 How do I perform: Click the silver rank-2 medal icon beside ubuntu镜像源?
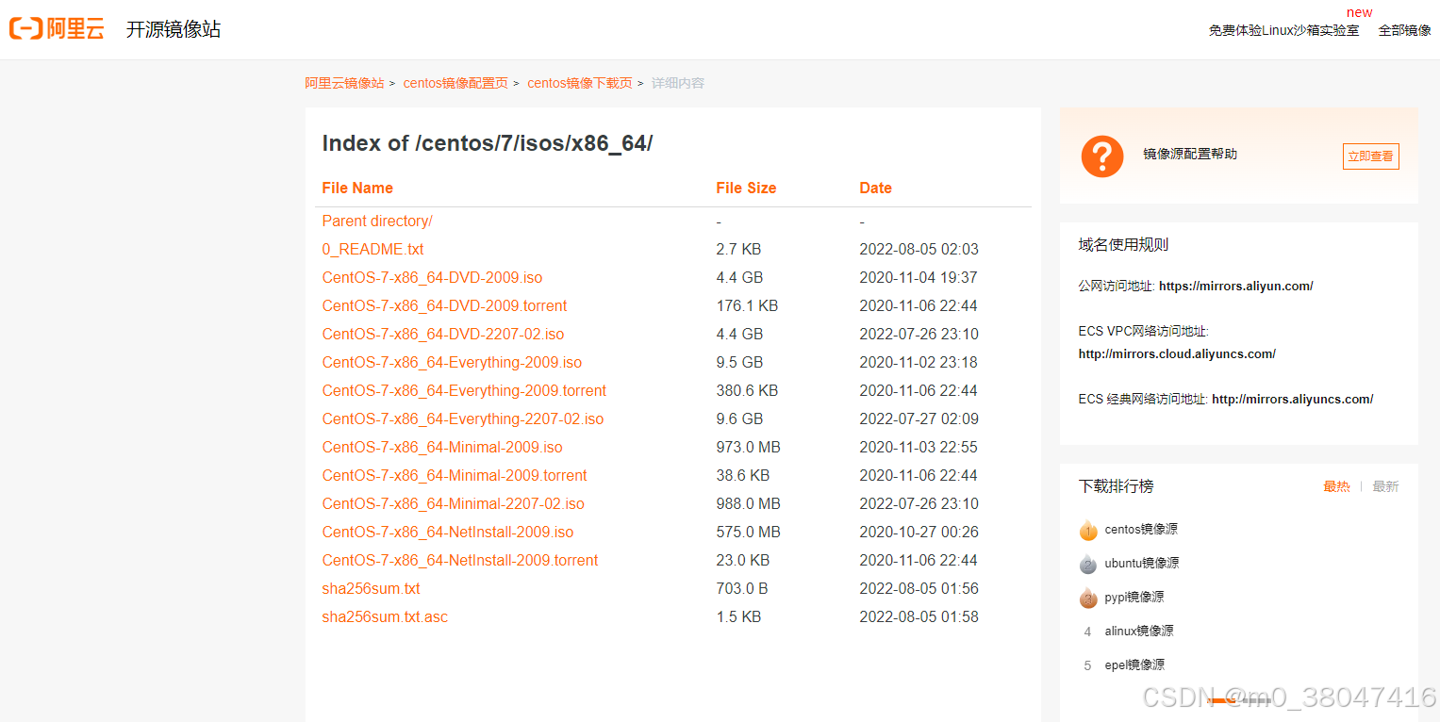(x=1088, y=564)
